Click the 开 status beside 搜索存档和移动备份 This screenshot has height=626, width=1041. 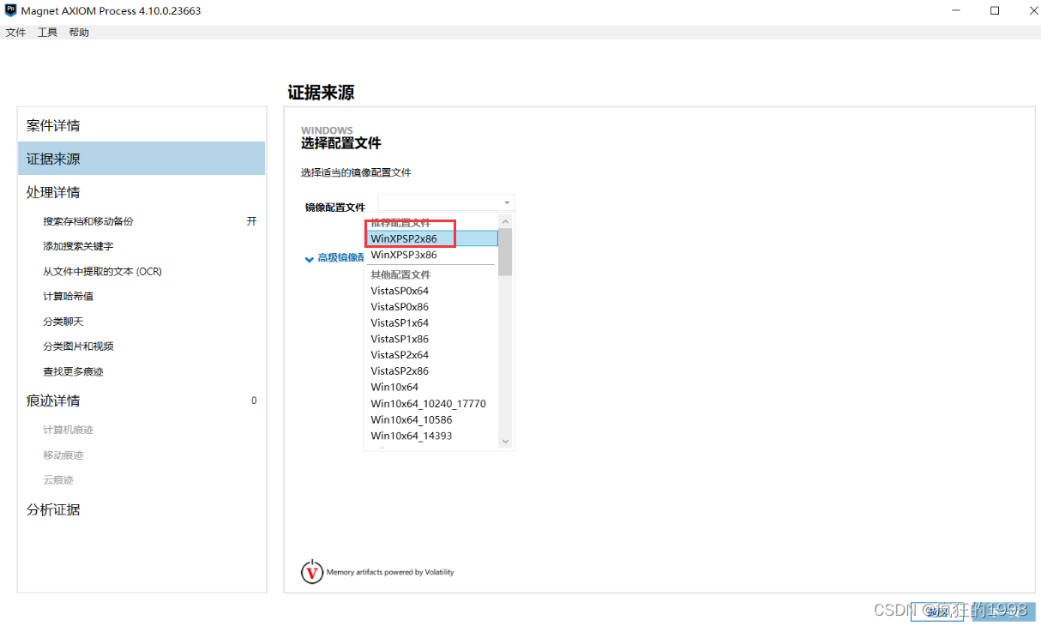[x=252, y=221]
